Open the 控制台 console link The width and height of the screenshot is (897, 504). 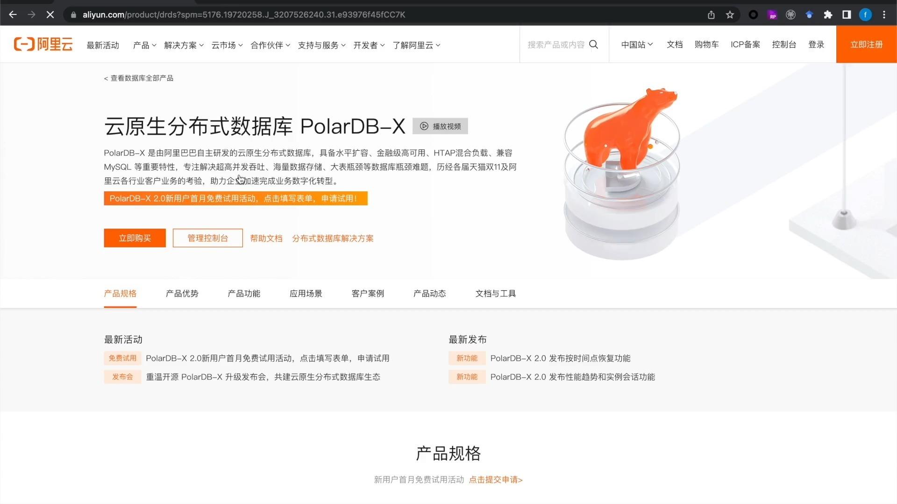tap(784, 44)
